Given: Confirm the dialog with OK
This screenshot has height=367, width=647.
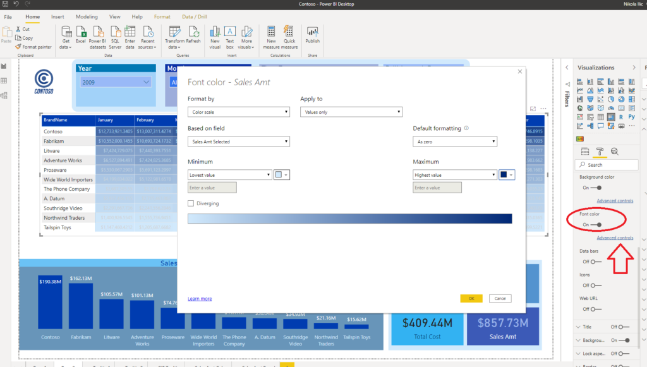Looking at the screenshot, I should pyautogui.click(x=471, y=299).
